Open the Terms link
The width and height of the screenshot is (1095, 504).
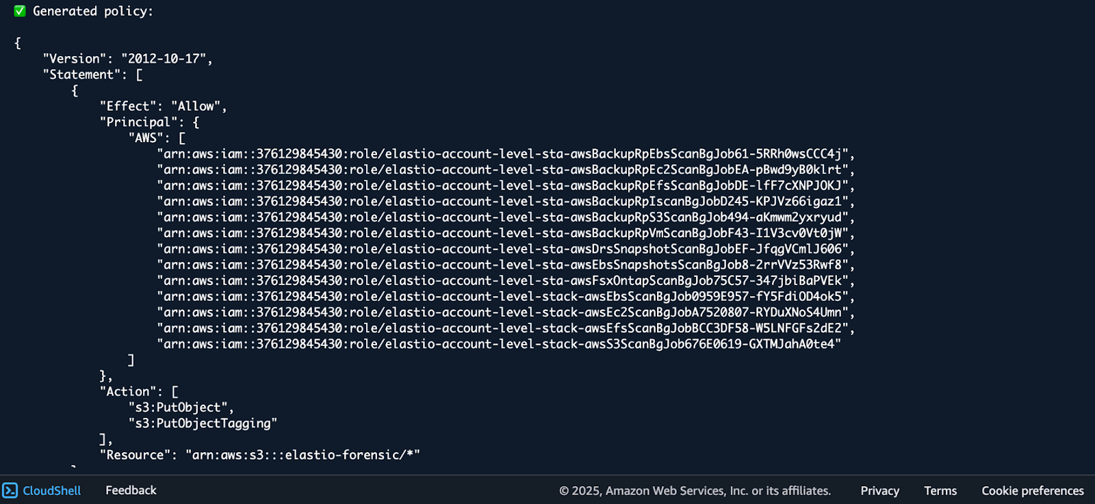tap(940, 490)
